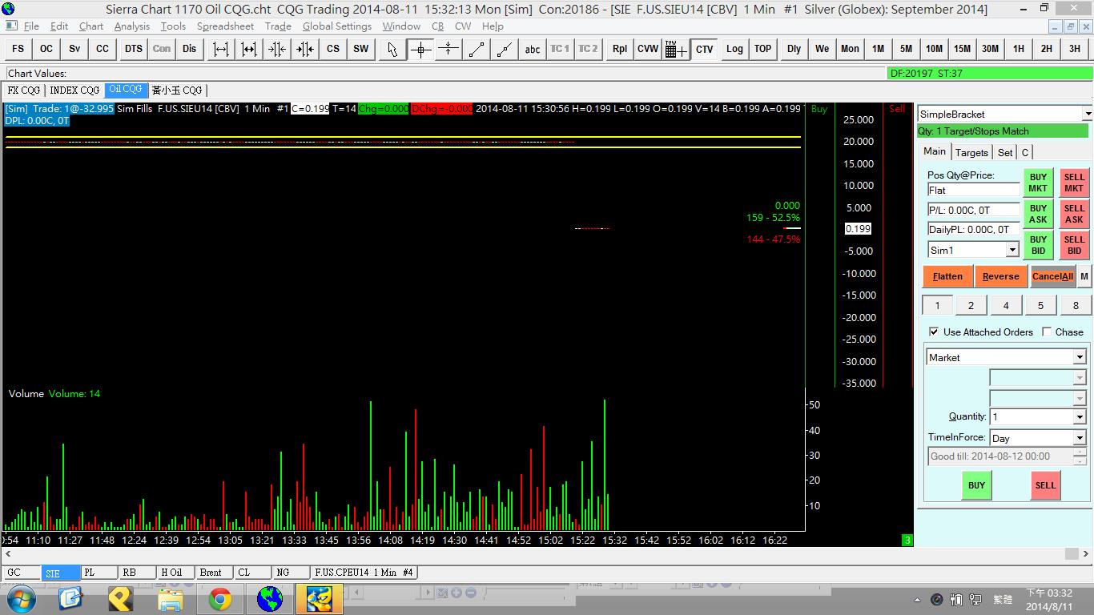Open the chart values table window icon
The width and height of the screenshot is (1094, 615).
point(676,49)
